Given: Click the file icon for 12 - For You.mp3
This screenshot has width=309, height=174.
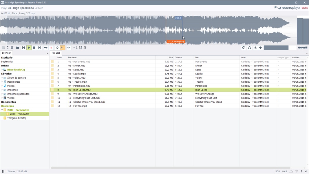Looking at the screenshot, I should (52, 106).
